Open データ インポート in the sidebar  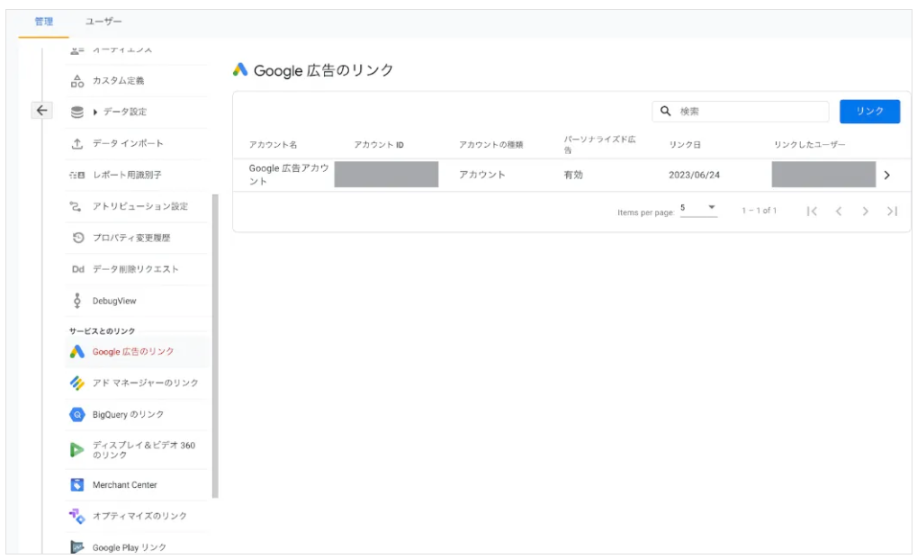(x=127, y=143)
